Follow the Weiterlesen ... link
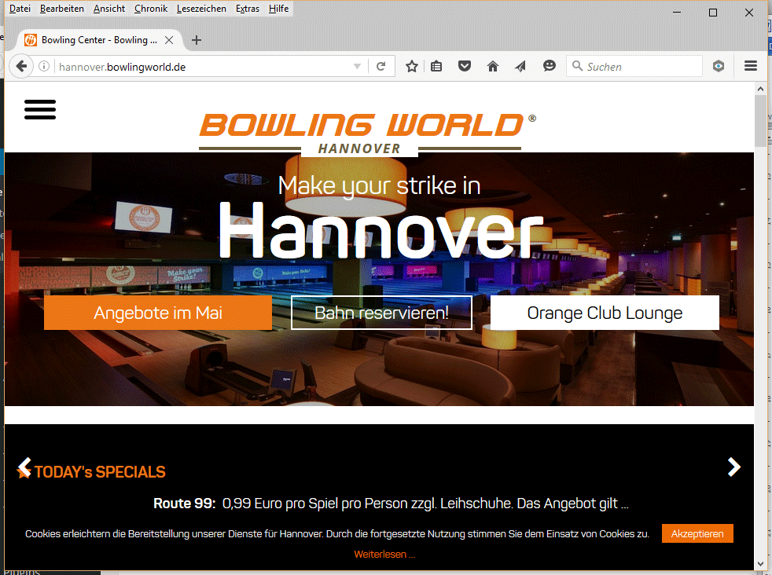The image size is (772, 575). [384, 555]
